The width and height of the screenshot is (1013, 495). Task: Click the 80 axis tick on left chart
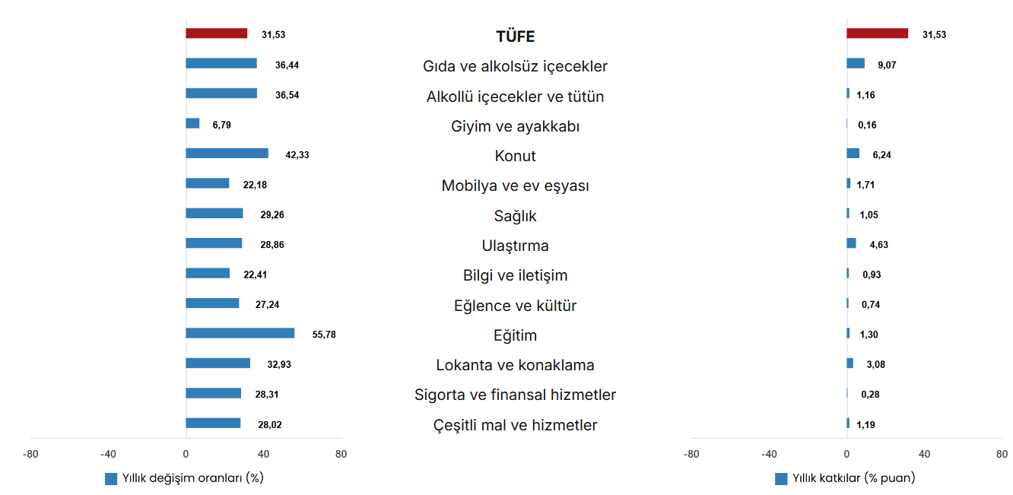pyautogui.click(x=341, y=455)
